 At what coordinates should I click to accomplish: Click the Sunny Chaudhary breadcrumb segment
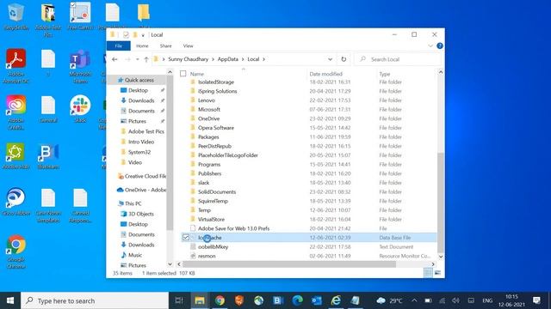click(188, 59)
